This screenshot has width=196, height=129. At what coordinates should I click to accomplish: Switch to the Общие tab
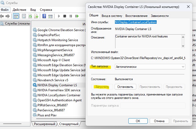pyautogui.click(x=94, y=16)
